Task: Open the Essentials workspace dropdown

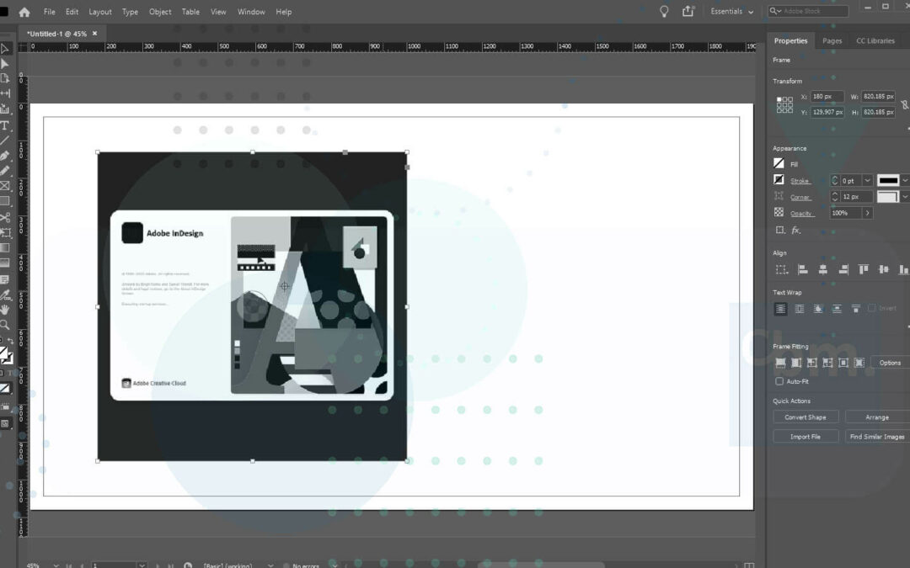Action: [x=732, y=12]
